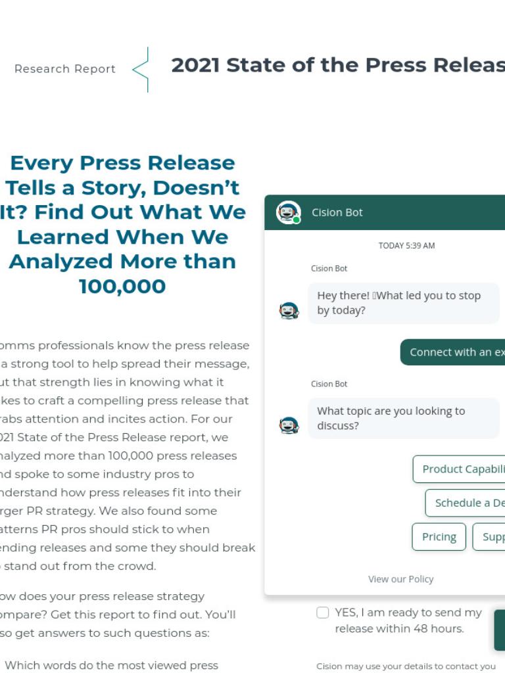Click the What topic message bubble
505x673 pixels.
click(404, 419)
